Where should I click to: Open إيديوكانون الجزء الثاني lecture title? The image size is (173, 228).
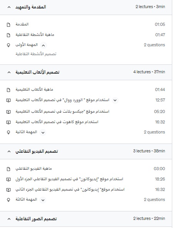(x=70, y=189)
